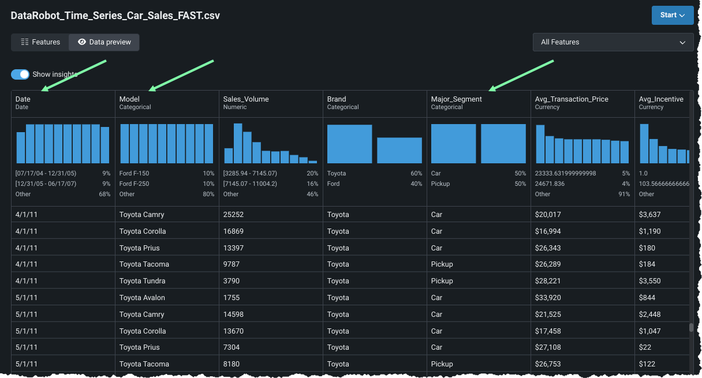Switch to the Features tab
The width and height of the screenshot is (702, 378).
(40, 42)
